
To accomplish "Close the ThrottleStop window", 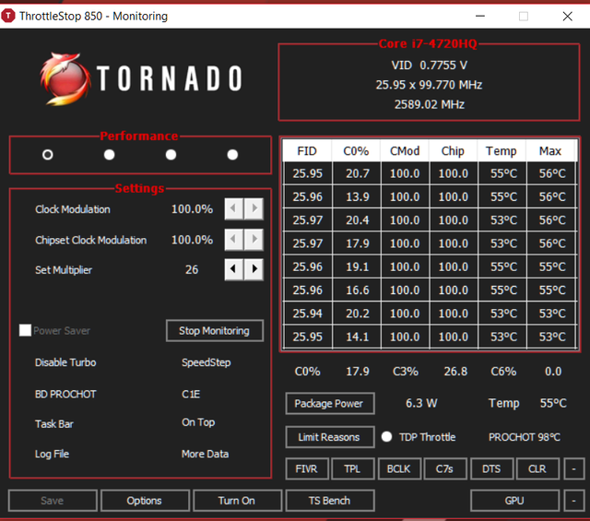I will pos(568,16).
